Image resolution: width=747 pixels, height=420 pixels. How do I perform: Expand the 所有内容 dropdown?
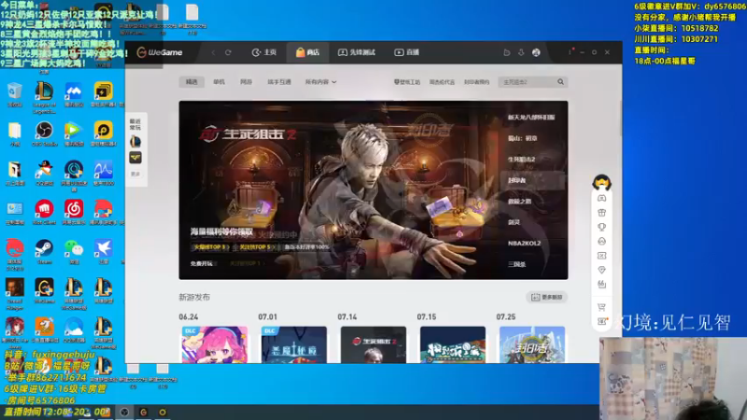coord(320,82)
